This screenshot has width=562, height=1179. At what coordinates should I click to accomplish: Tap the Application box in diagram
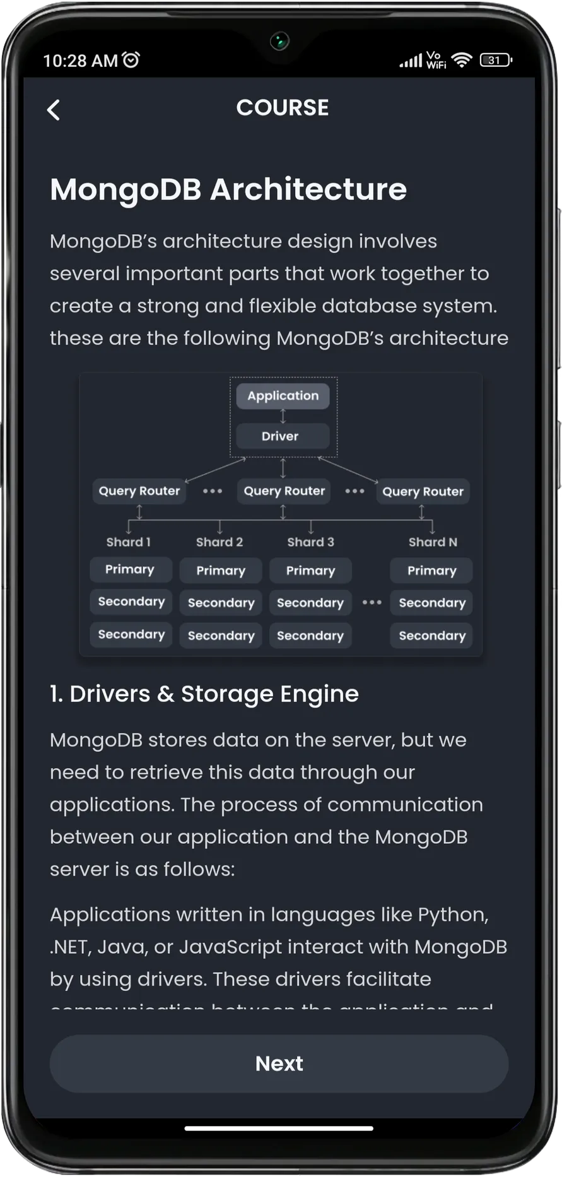pyautogui.click(x=283, y=396)
